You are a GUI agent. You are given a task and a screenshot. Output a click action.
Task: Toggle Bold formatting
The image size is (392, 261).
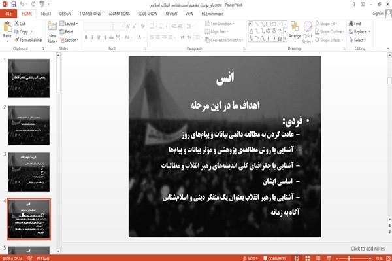click(x=86, y=37)
